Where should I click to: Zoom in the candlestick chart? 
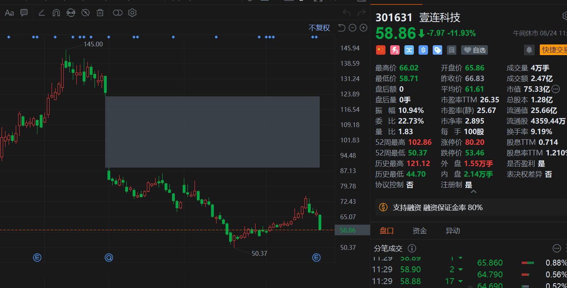363,28
